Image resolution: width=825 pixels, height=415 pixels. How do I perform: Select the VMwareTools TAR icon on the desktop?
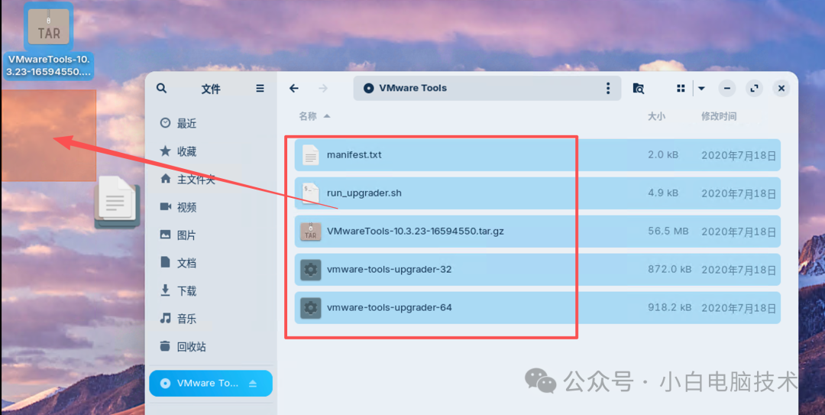point(48,26)
